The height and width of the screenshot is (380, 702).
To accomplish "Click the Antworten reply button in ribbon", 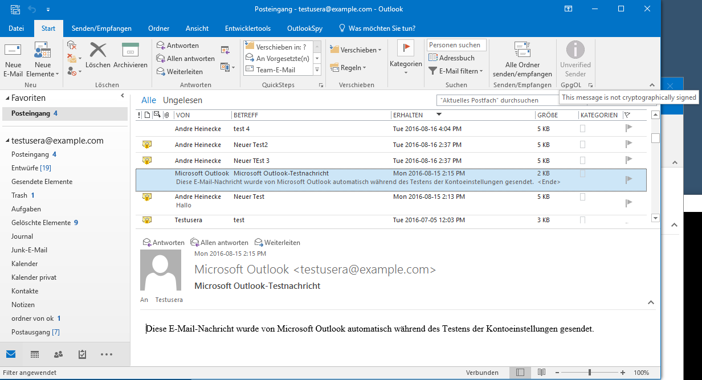I will click(x=178, y=46).
